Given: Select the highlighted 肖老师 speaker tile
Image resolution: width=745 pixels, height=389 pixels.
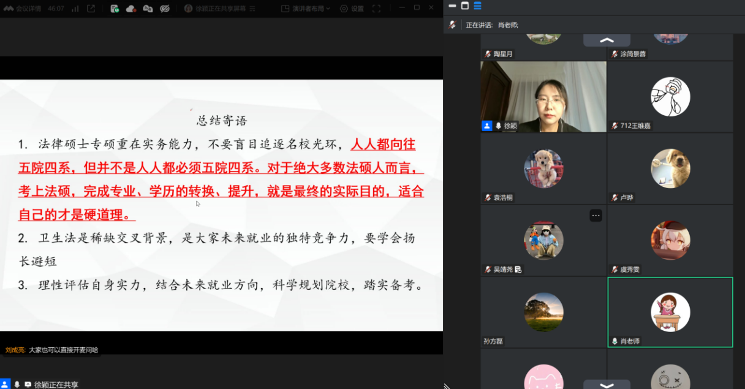Looking at the screenshot, I should click(670, 312).
